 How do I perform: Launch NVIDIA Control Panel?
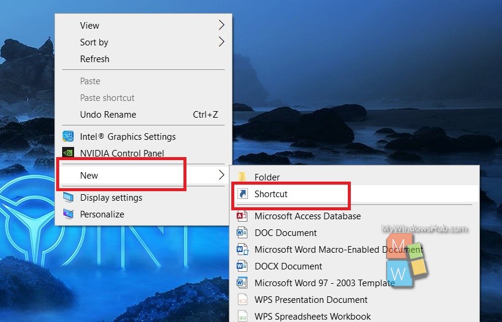click(143, 153)
